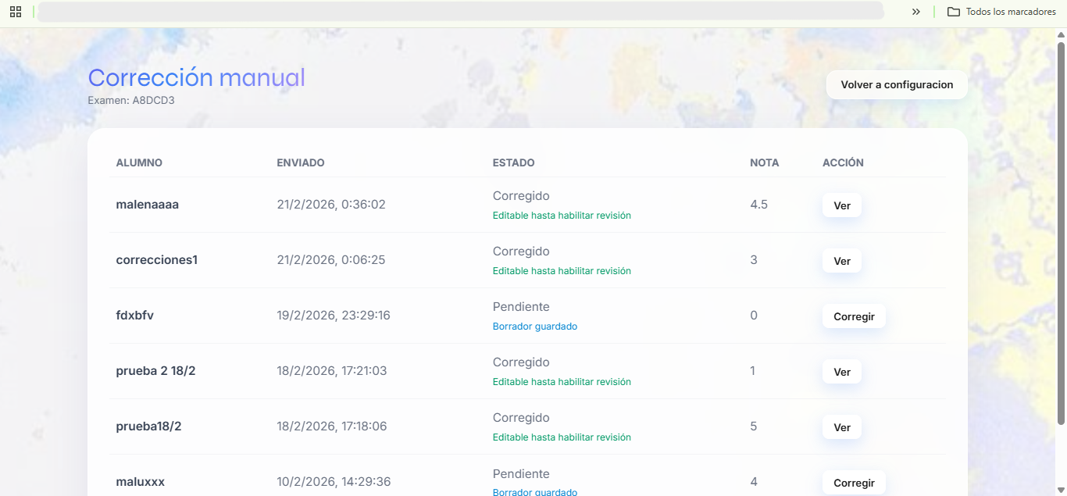Click grade 0 for fdxbfv
This screenshot has width=1067, height=496.
pyautogui.click(x=754, y=316)
